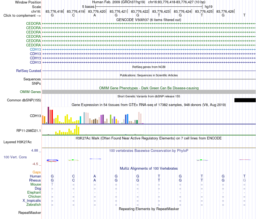Open the OMIM Genes track label
Screen dimensions: 256x219
[x=30, y=92]
